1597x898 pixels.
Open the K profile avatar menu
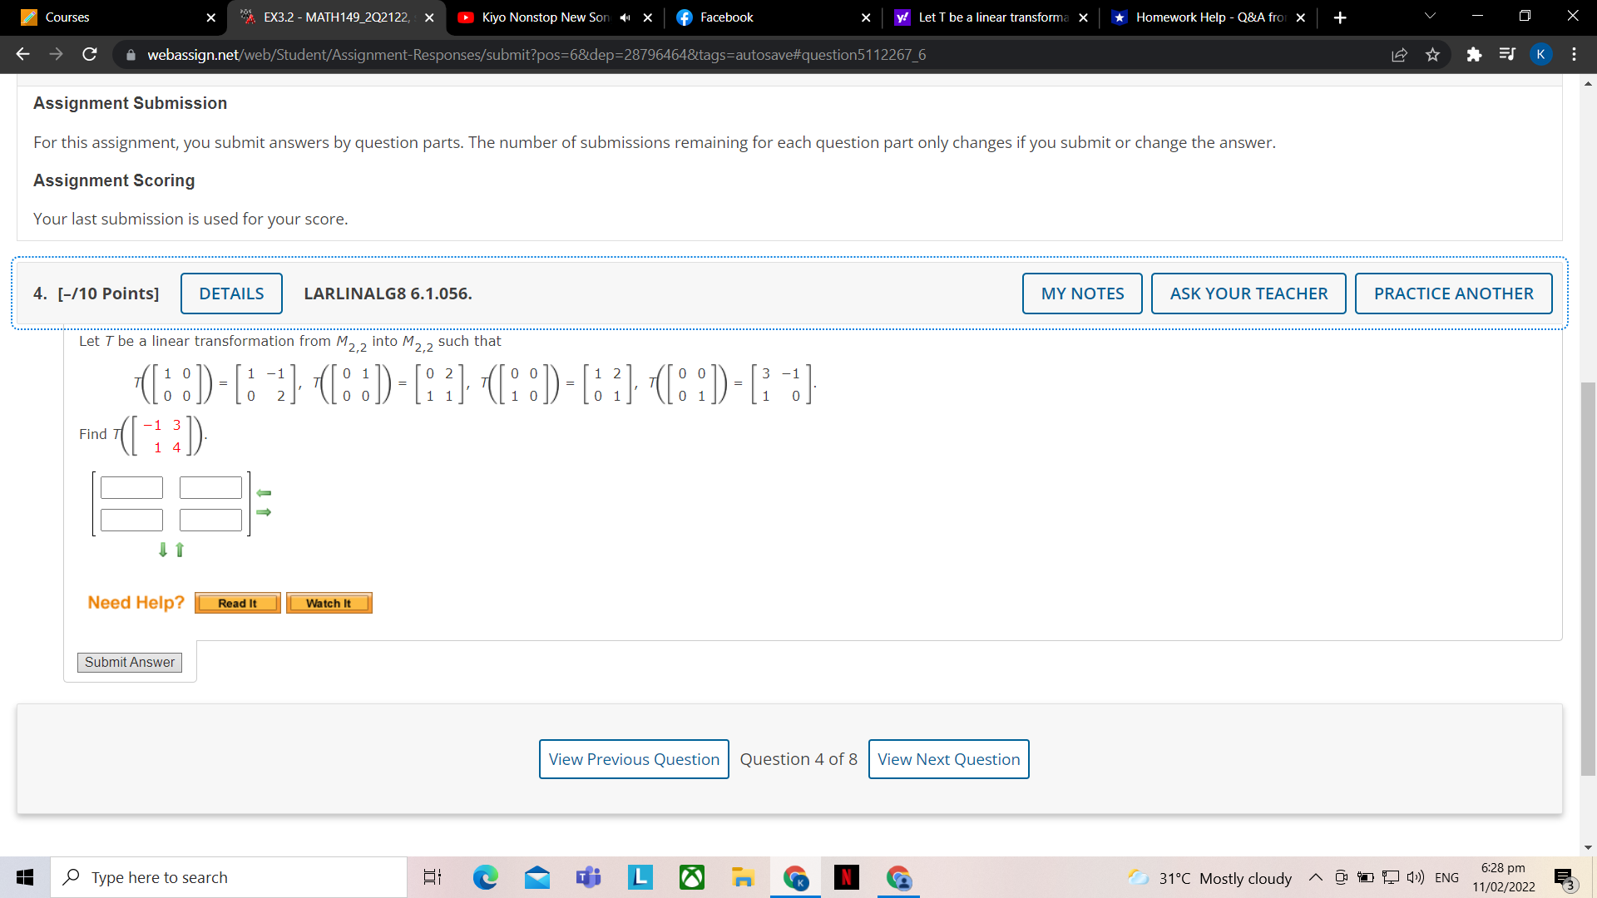[x=1541, y=54]
